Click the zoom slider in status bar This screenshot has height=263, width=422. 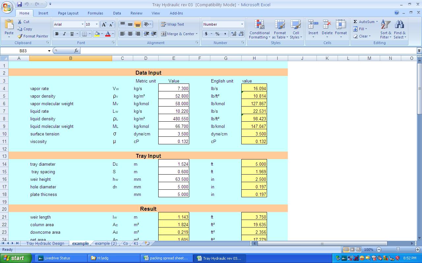[398, 250]
